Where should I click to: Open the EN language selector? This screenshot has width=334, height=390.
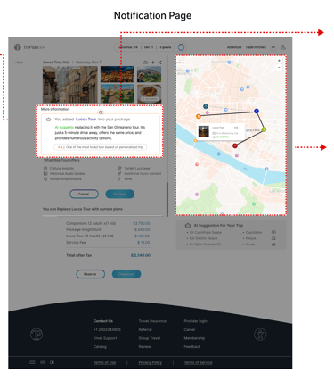click(273, 47)
